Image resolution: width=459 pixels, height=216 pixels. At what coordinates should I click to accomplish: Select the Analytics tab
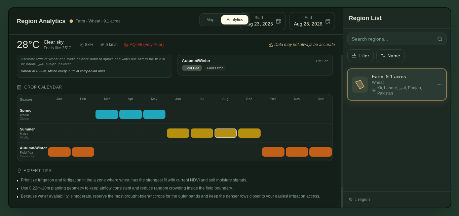235,20
